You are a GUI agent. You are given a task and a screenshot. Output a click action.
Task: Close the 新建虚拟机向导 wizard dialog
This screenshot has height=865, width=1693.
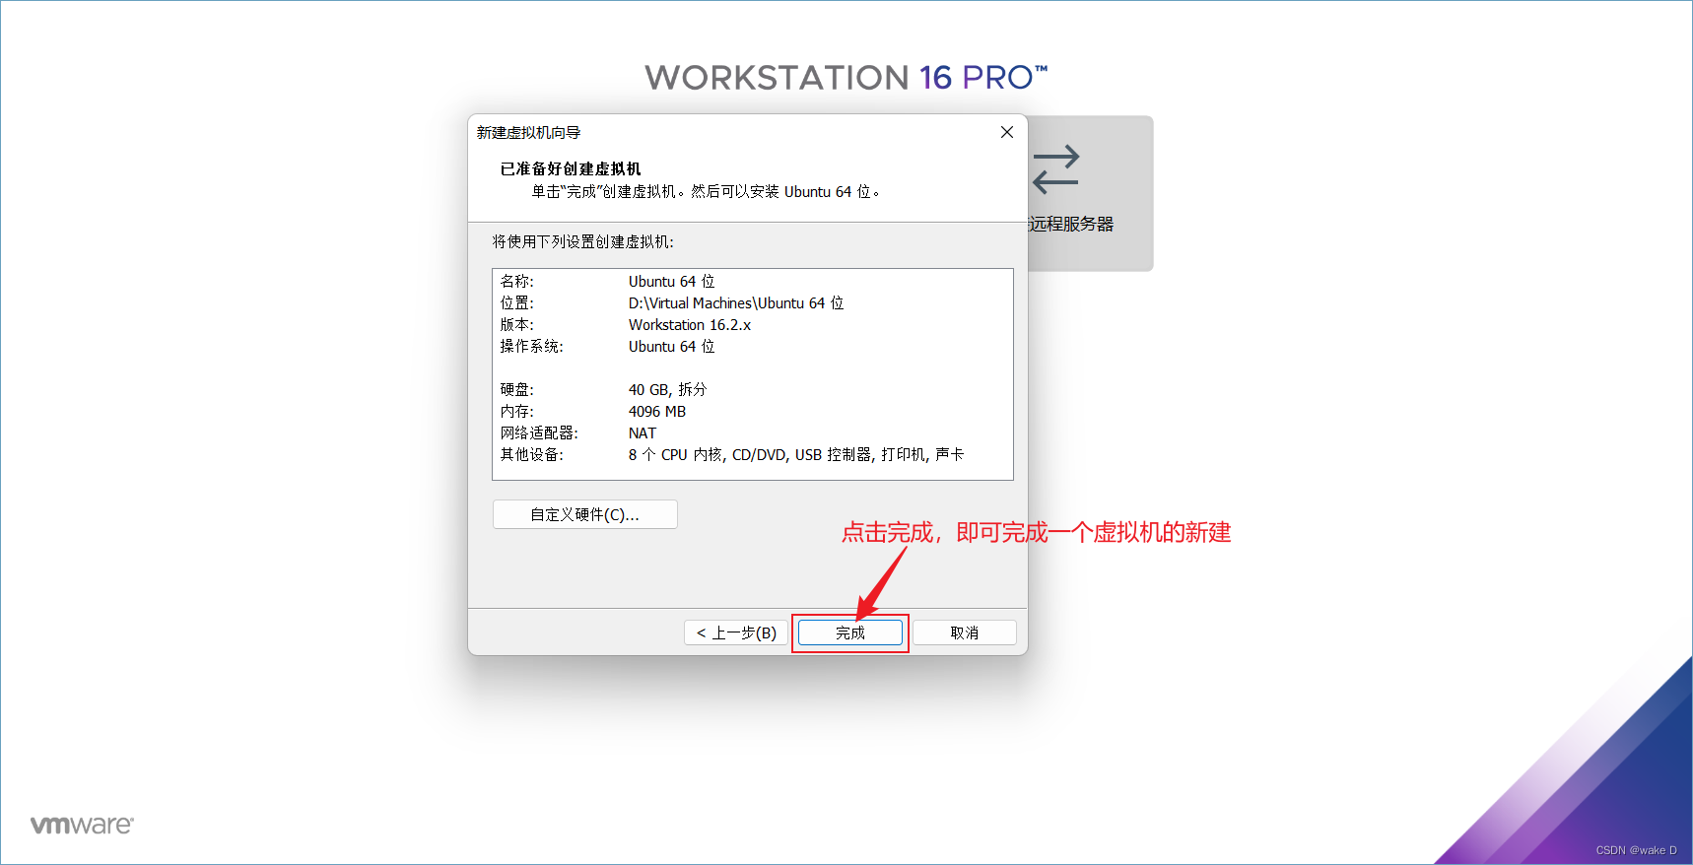1006,132
